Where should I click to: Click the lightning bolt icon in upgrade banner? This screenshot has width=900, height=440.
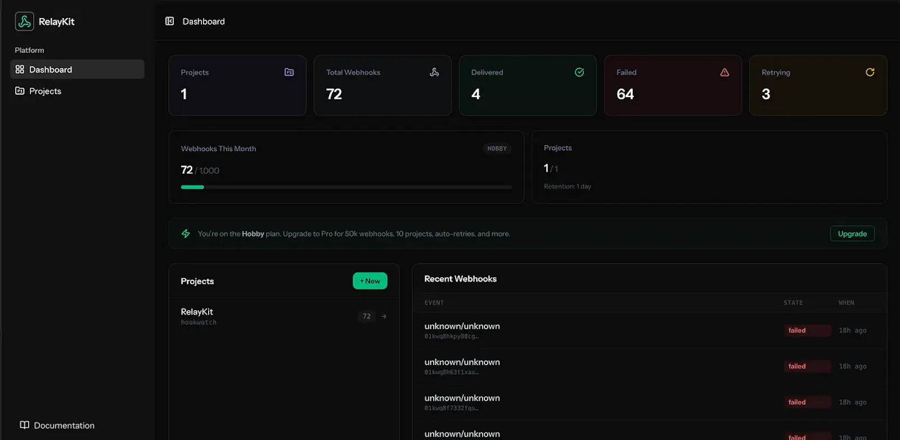(x=186, y=234)
